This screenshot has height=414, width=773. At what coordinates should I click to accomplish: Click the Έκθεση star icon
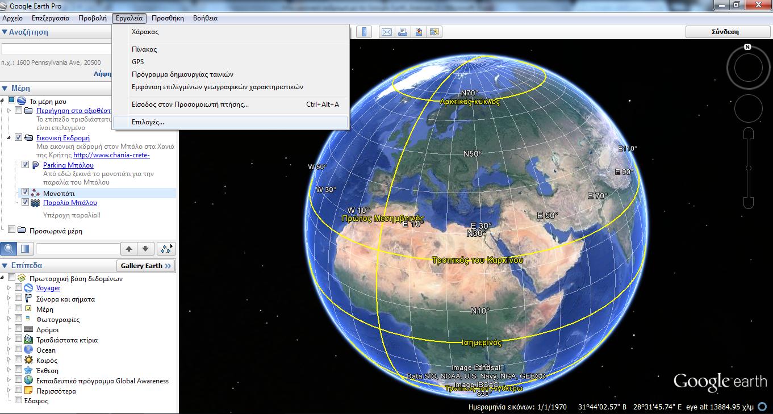point(30,370)
